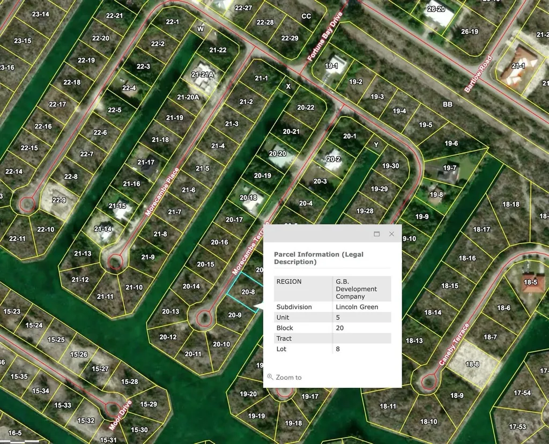The image size is (549, 444).
Task: Click the REGION row in parcel table
Action: pos(332,289)
